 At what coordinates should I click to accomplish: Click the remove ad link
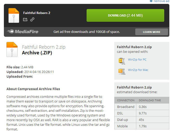(162, 1)
